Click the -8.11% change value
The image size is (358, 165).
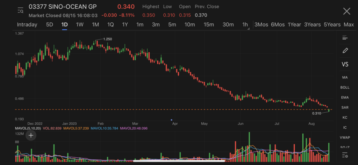coord(127,15)
